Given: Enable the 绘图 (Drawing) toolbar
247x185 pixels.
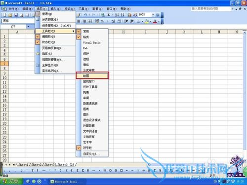Looking at the screenshot, I should click(x=92, y=76).
